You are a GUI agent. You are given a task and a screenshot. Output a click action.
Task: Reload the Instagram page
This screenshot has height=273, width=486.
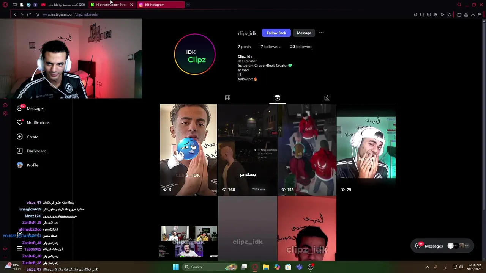point(29,14)
